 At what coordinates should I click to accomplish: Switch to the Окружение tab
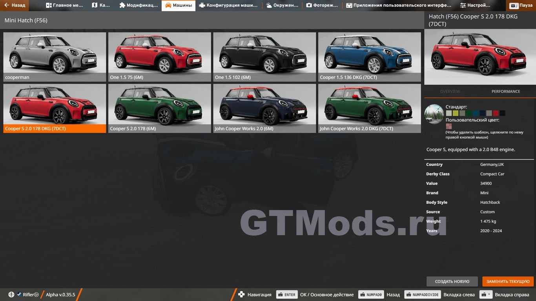pos(282,5)
